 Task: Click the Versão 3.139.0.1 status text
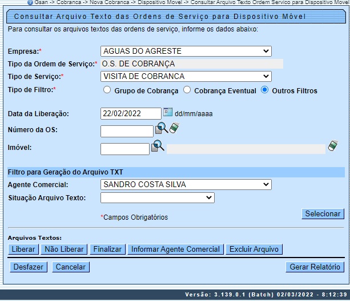coord(266,295)
